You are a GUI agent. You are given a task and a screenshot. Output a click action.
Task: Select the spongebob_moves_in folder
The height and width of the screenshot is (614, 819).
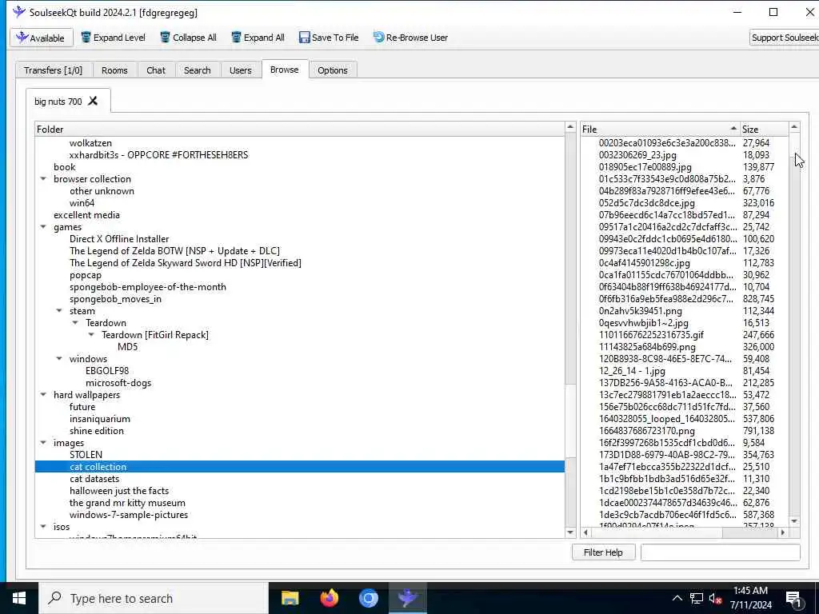coord(115,299)
